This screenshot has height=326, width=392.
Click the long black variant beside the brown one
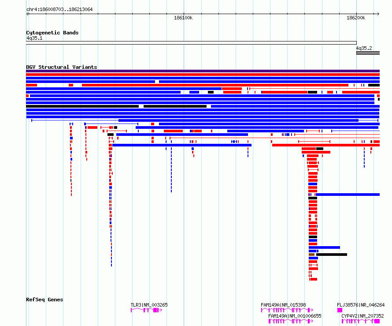332,255
